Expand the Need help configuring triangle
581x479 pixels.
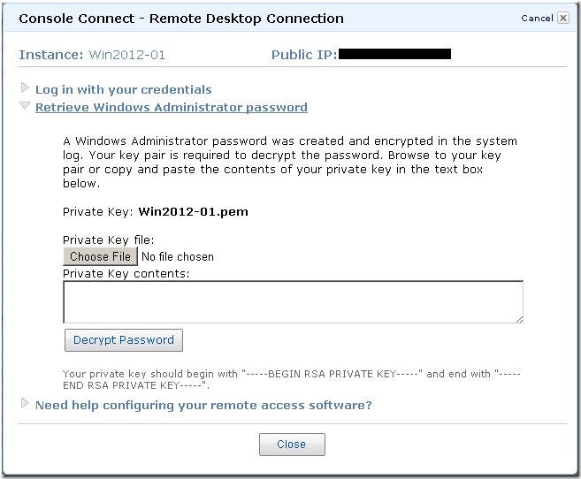click(25, 404)
